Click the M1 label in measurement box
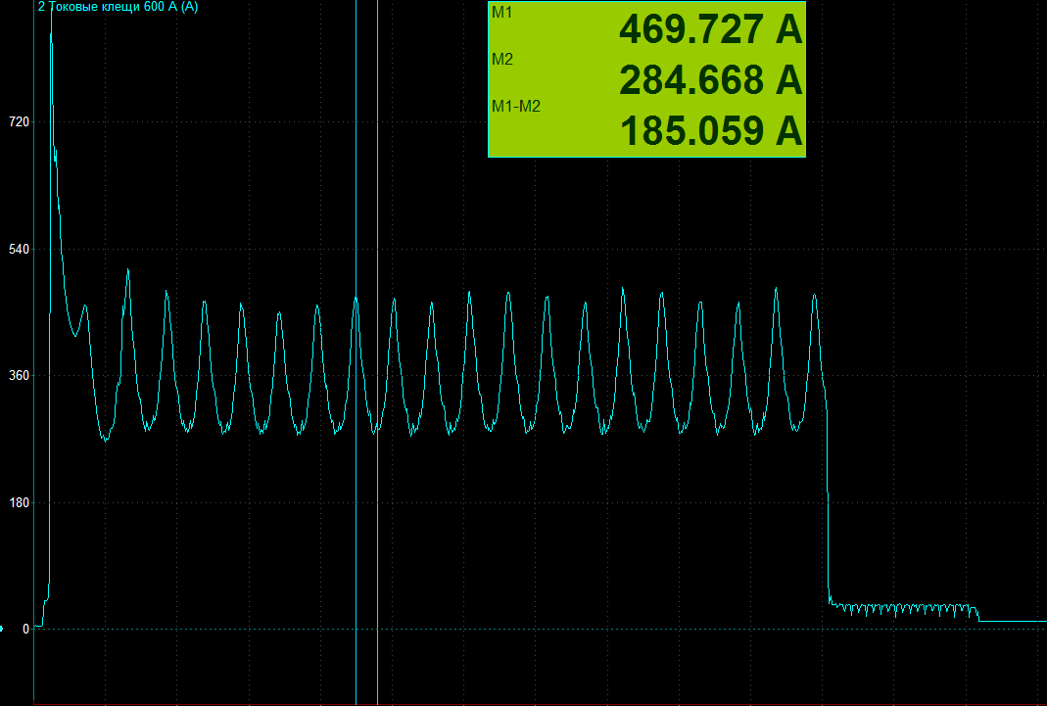Screen dimensions: 1047x706 click(x=501, y=13)
